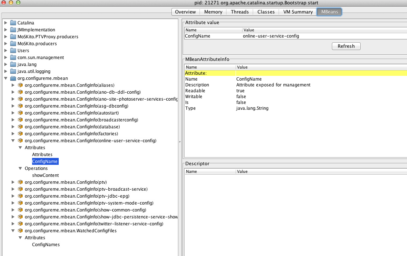Viewport: 407px width, 256px height.
Task: Click the MBean icon for ConfigInfo(autostart)
Action: point(20,113)
